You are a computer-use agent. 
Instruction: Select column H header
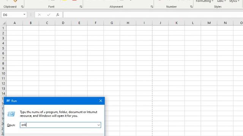(x=128, y=23)
